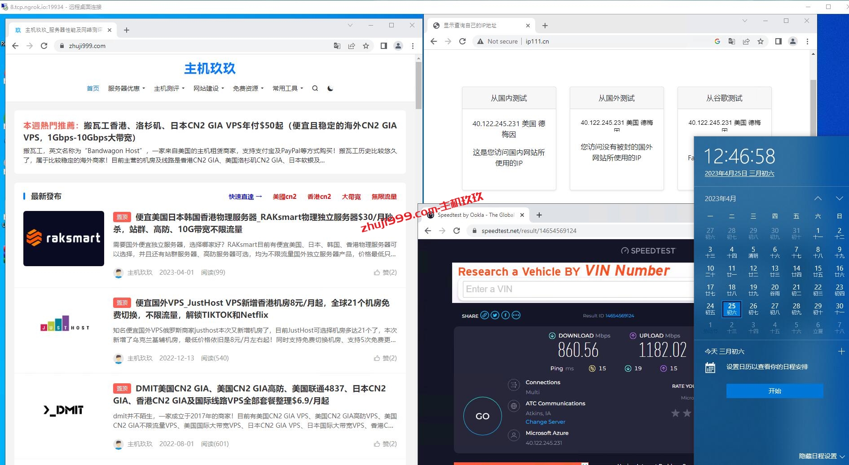The width and height of the screenshot is (849, 465).
Task: Open side panel in zhuji999 browser window
Action: click(383, 46)
